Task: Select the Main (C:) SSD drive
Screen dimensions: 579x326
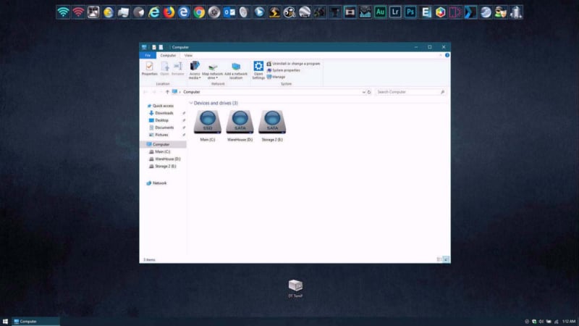Action: click(208, 125)
